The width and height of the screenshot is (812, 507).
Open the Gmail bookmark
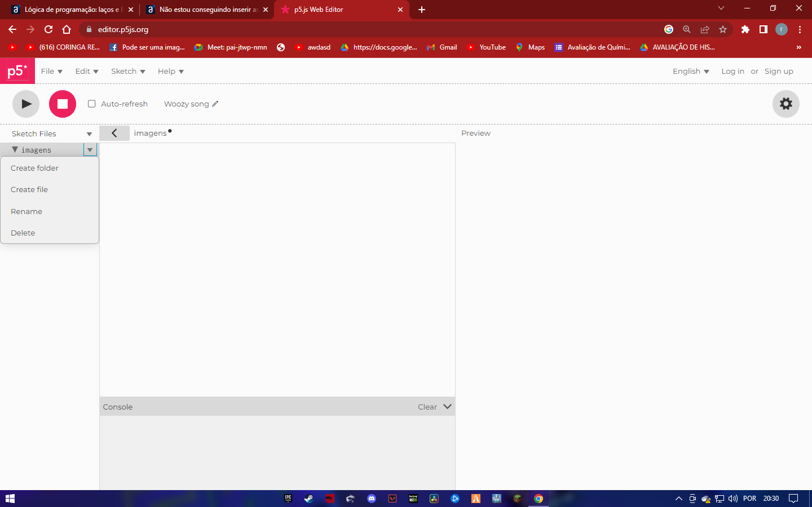click(442, 47)
